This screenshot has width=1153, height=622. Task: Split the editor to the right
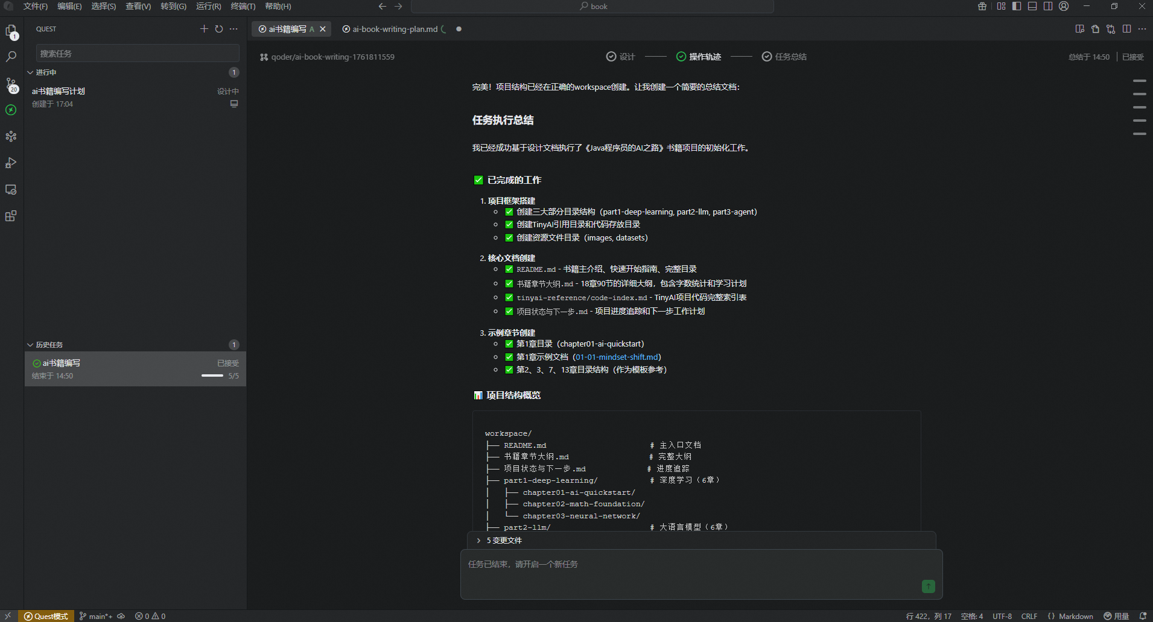click(x=1126, y=29)
